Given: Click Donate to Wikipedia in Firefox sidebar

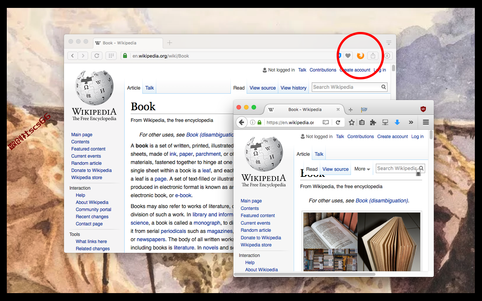Looking at the screenshot, I should [x=261, y=238].
